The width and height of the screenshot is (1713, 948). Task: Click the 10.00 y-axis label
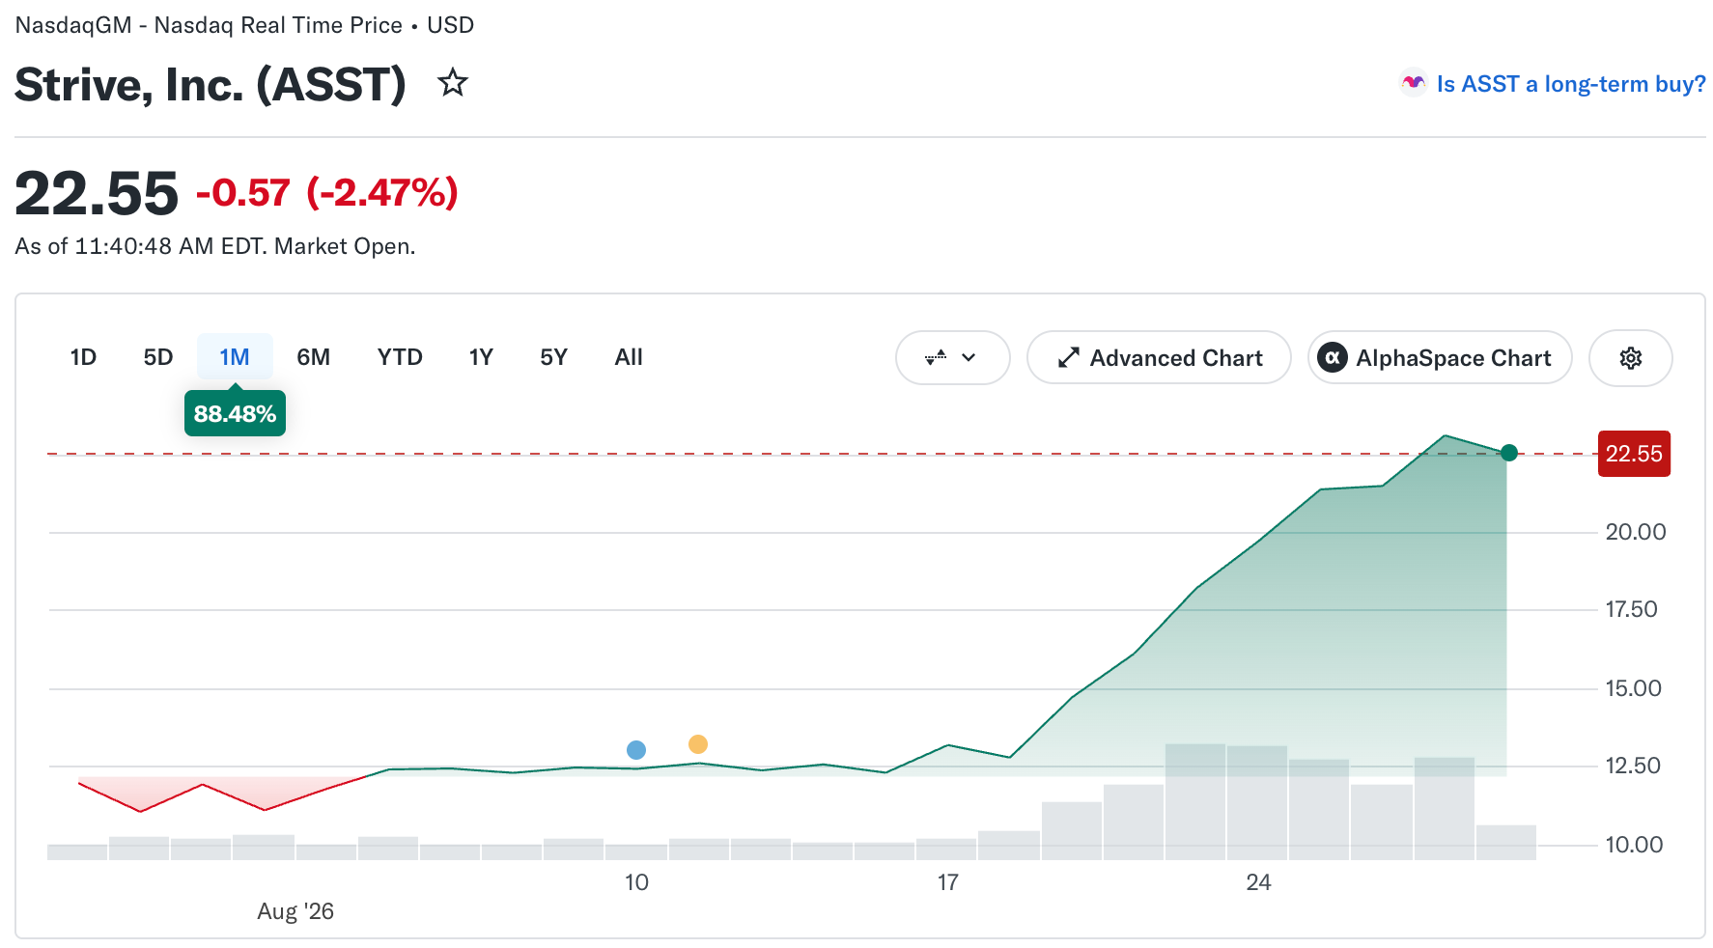click(1634, 845)
